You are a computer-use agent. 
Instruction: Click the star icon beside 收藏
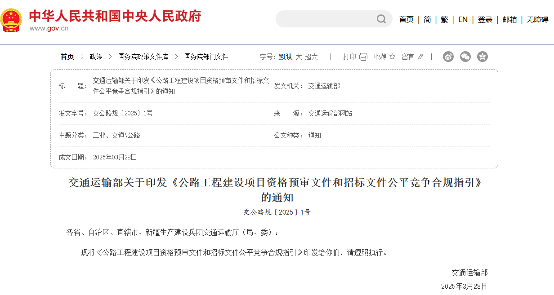coord(392,57)
